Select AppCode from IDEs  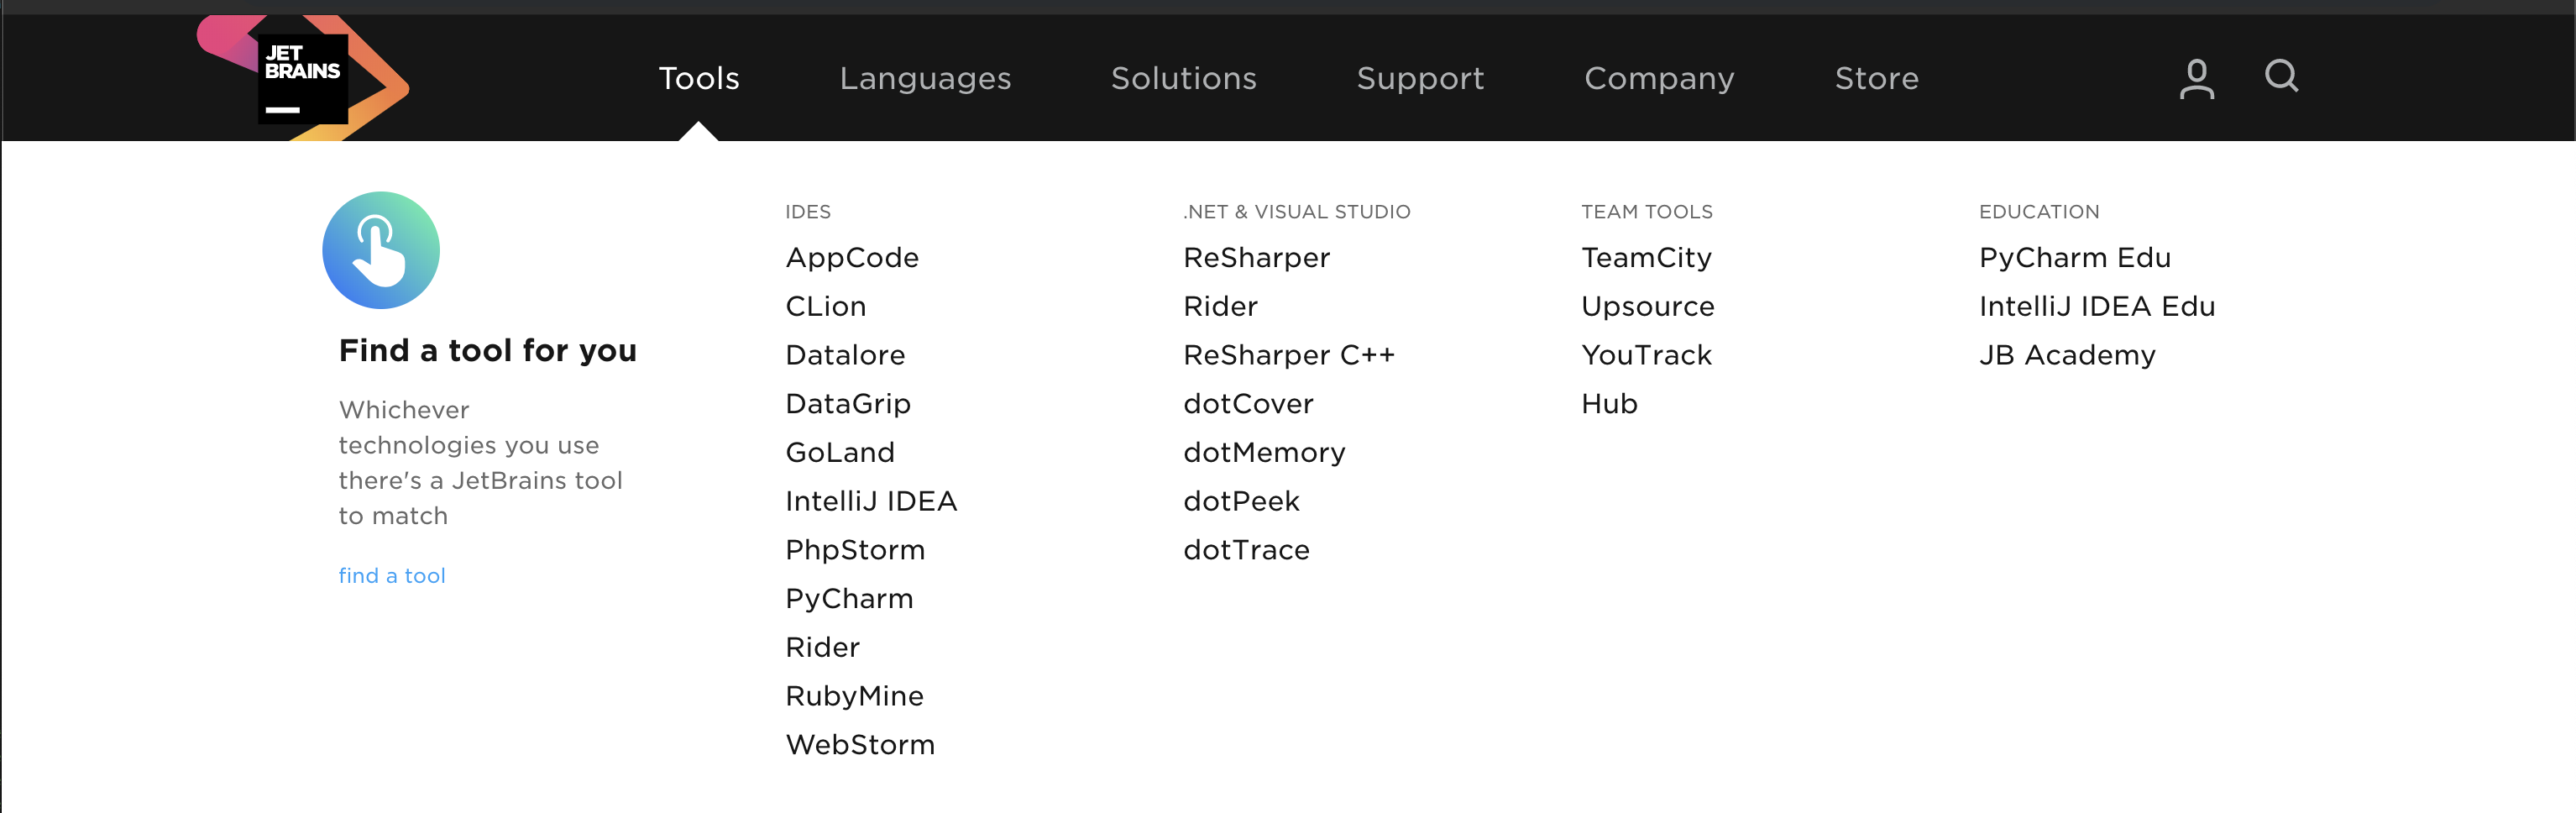tap(852, 258)
